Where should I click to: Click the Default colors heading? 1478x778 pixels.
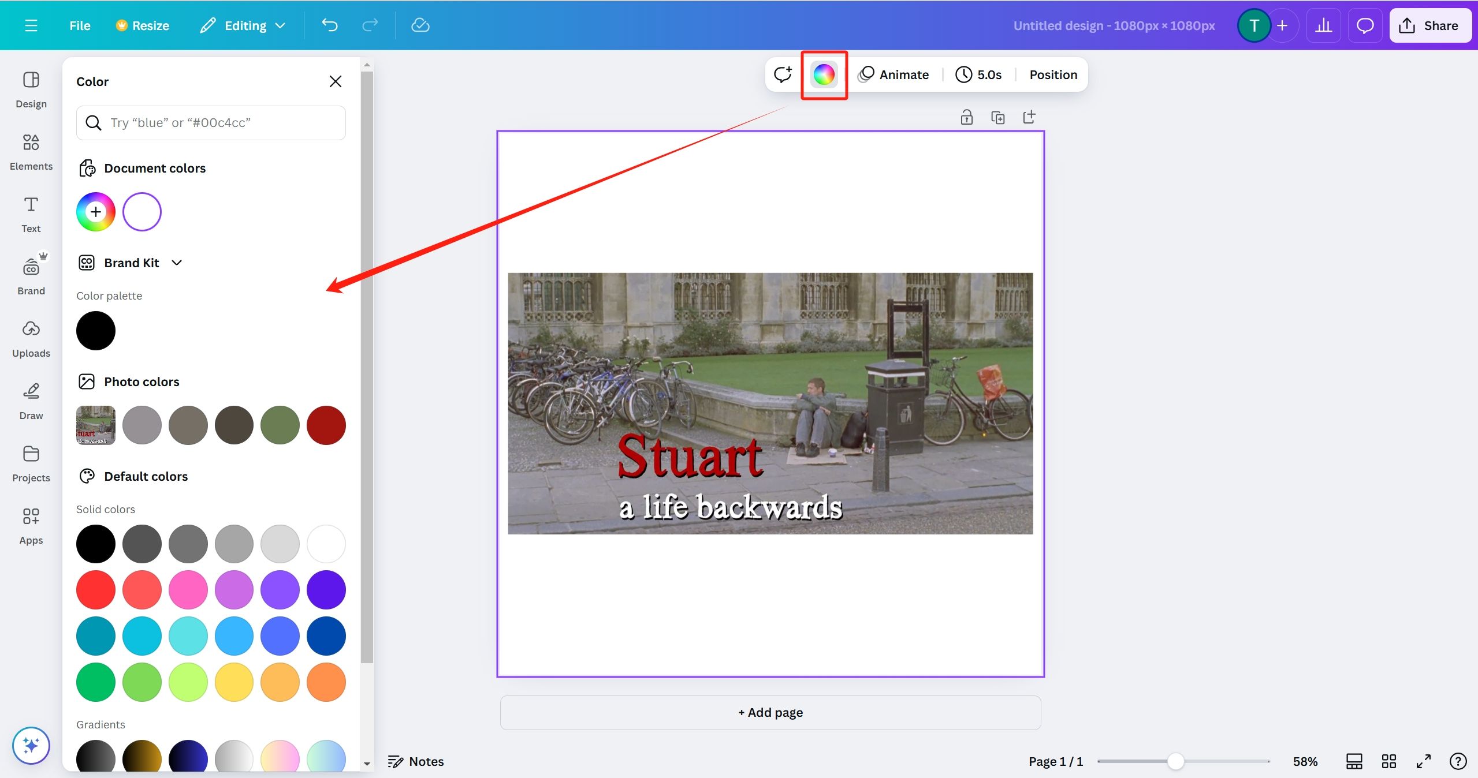click(146, 476)
